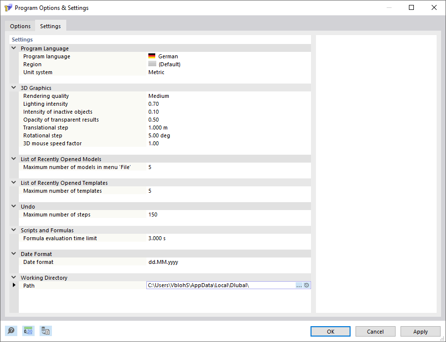Viewport: 446px width, 342px height.
Task: Click the Dlubal application icon in titlebar
Action: coord(7,7)
